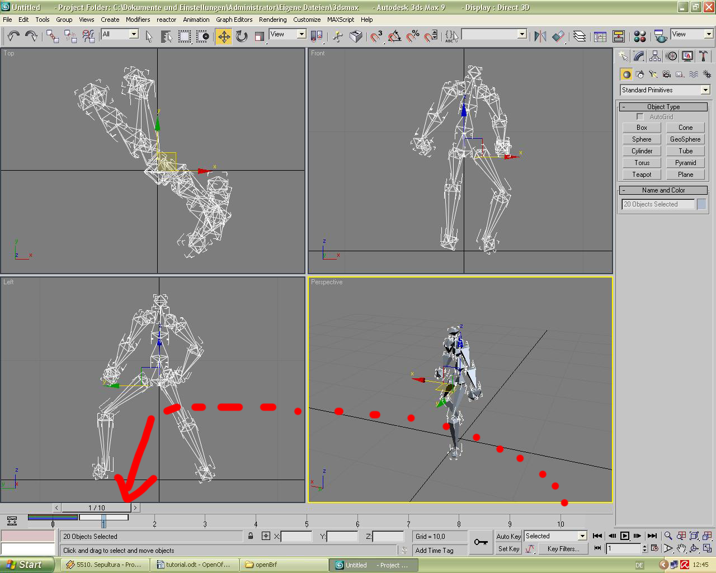Open the Modifiers menu

(x=138, y=20)
